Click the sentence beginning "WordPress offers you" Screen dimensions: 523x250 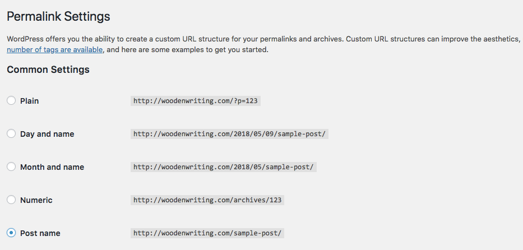click(168, 39)
